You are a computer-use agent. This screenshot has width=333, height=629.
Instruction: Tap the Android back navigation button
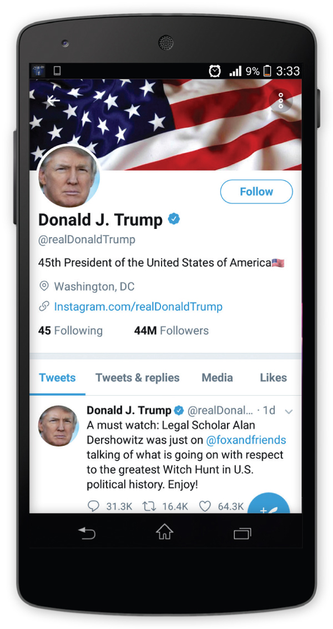[87, 533]
